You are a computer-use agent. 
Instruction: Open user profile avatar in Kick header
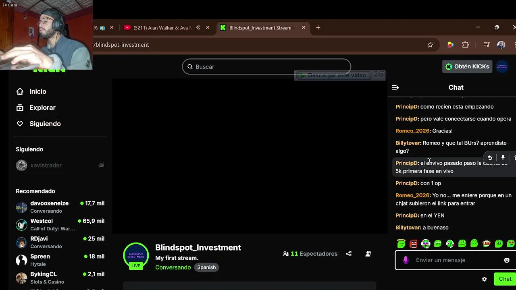[502, 66]
